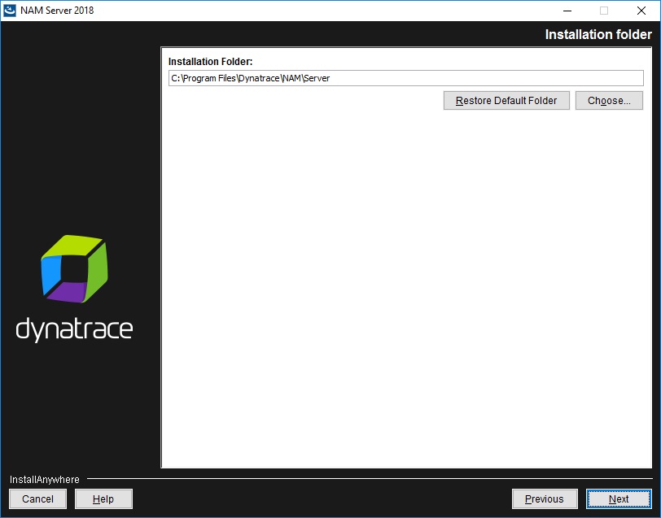Click the 'Installation folder' heading
This screenshot has width=661, height=518.
tap(598, 34)
